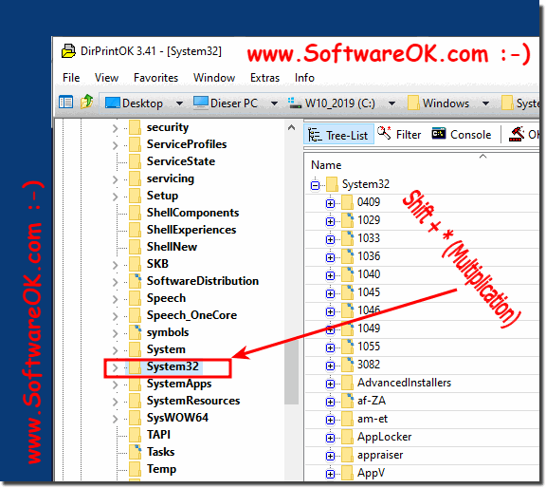546x488 pixels.
Task: Expand the AppV folder plus box
Action: pyautogui.click(x=330, y=474)
